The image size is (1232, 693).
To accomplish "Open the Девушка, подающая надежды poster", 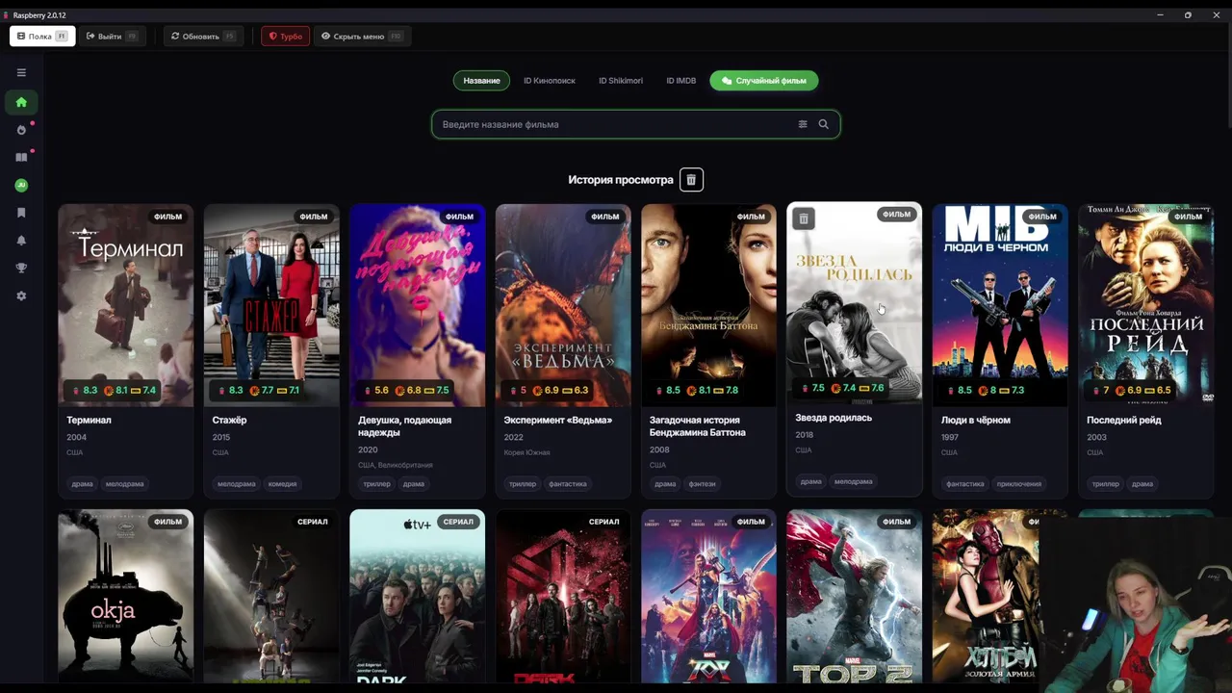I will point(418,305).
